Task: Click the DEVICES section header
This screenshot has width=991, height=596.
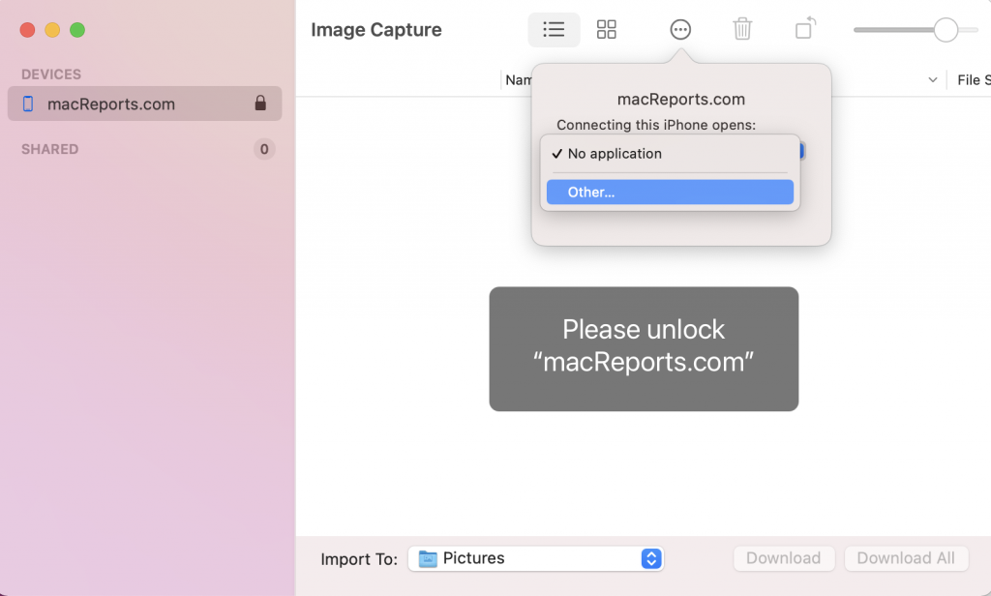Action: click(x=51, y=74)
